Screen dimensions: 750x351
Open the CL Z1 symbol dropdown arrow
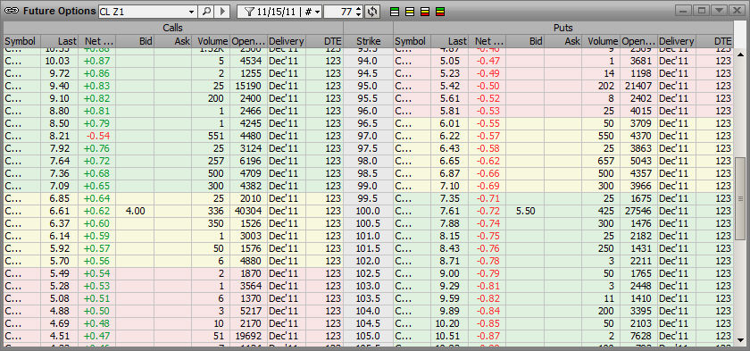coord(191,12)
